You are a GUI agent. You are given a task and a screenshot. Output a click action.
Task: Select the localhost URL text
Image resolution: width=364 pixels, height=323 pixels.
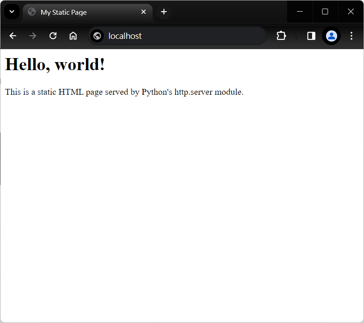click(x=125, y=36)
